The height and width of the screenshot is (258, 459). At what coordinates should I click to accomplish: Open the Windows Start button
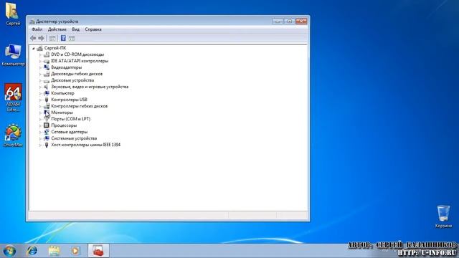(x=9, y=251)
